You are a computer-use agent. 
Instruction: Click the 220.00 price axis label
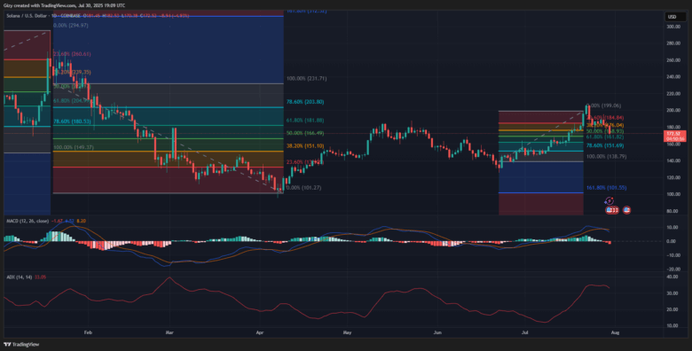click(x=673, y=94)
